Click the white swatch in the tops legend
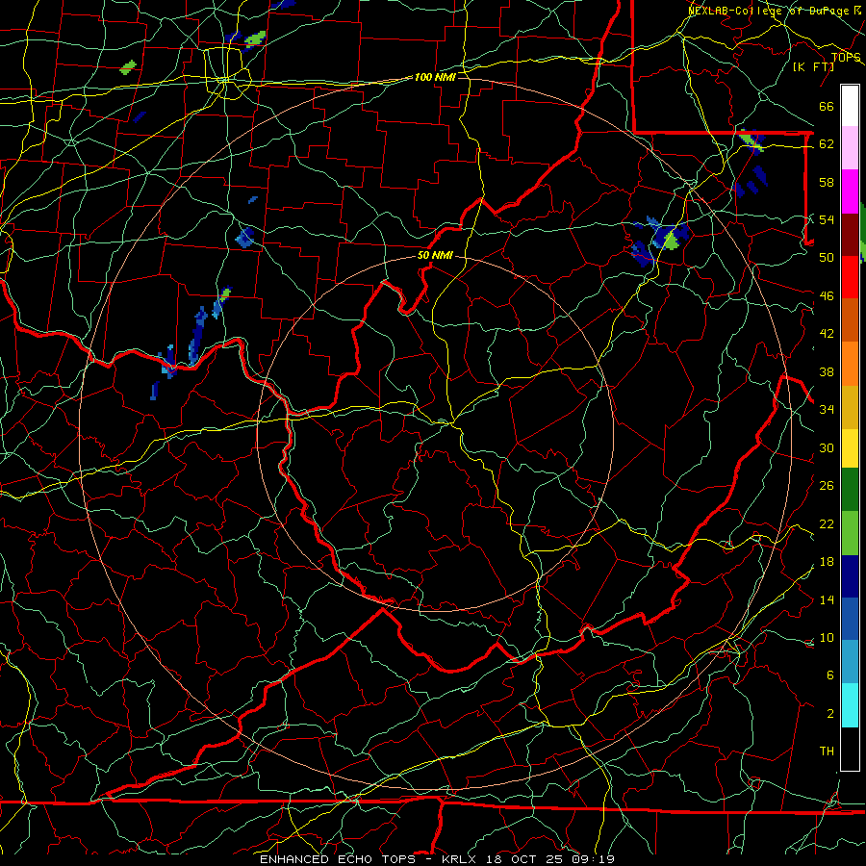 click(x=850, y=106)
